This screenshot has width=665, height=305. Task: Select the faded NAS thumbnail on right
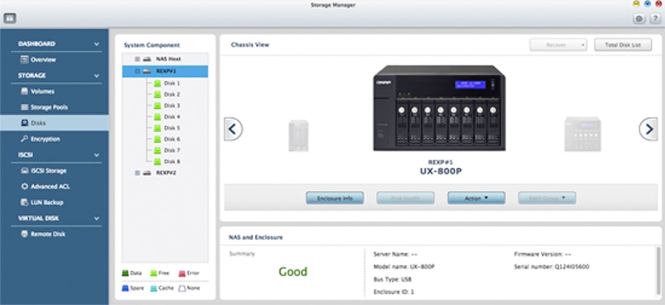click(x=582, y=134)
